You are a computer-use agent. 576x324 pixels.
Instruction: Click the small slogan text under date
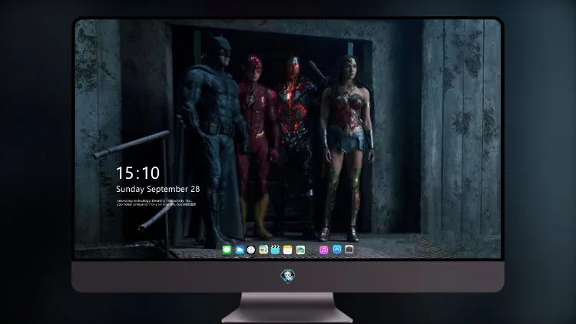[x=156, y=203]
